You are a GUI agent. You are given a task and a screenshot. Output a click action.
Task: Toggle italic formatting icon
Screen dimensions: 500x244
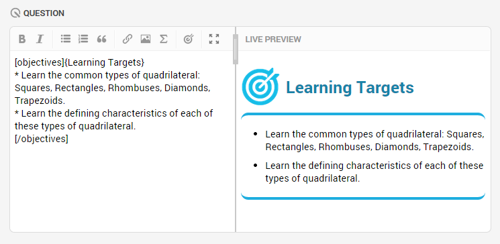(40, 39)
